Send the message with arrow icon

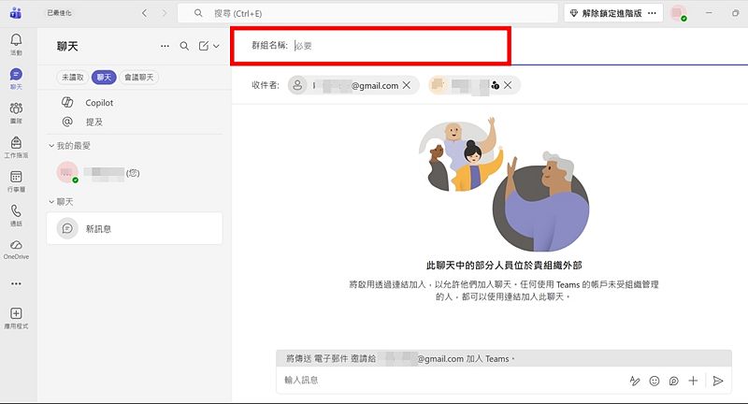click(718, 381)
